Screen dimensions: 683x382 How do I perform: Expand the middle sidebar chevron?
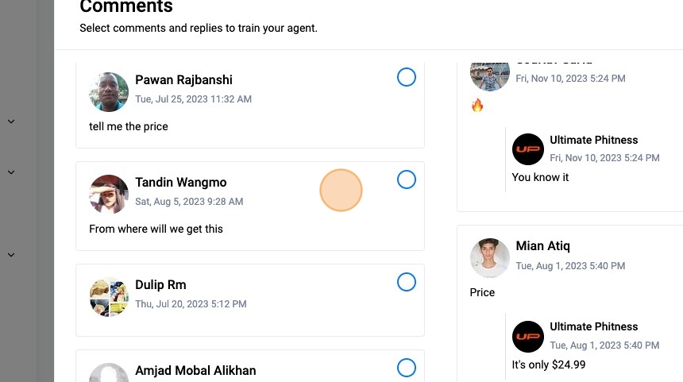click(11, 172)
